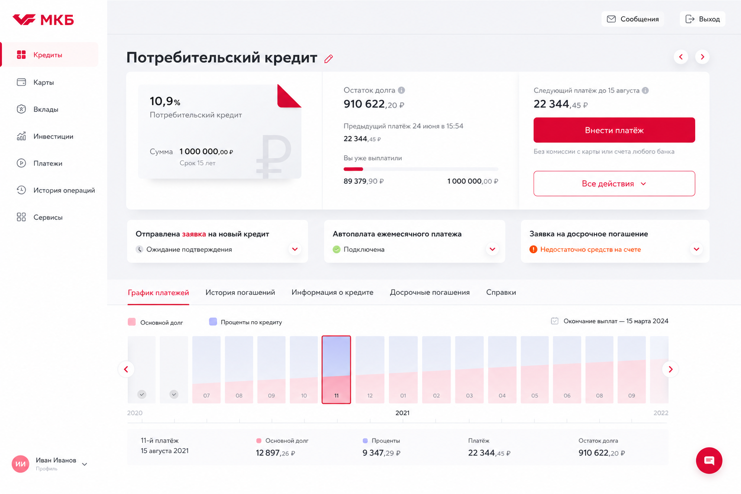Click the Выход logout button

click(702, 19)
